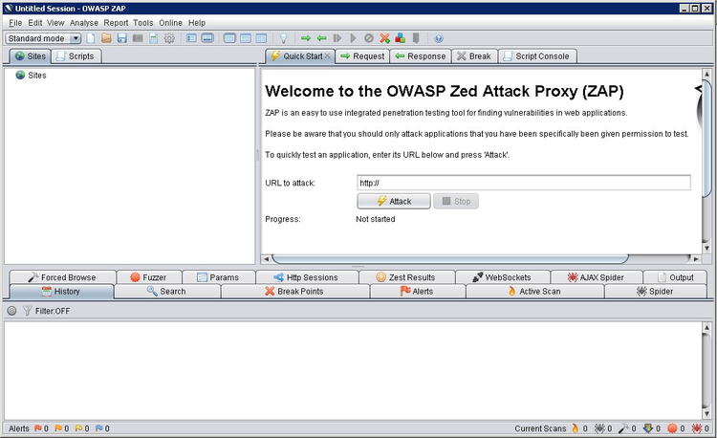Open the Spider tab
The image size is (717, 438).
point(655,292)
